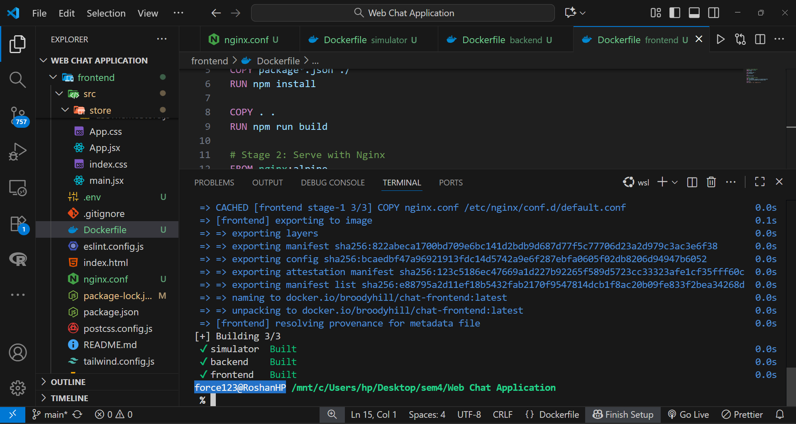This screenshot has height=424, width=796.
Task: Open Remote Explorer in activity bar
Action: (17, 188)
